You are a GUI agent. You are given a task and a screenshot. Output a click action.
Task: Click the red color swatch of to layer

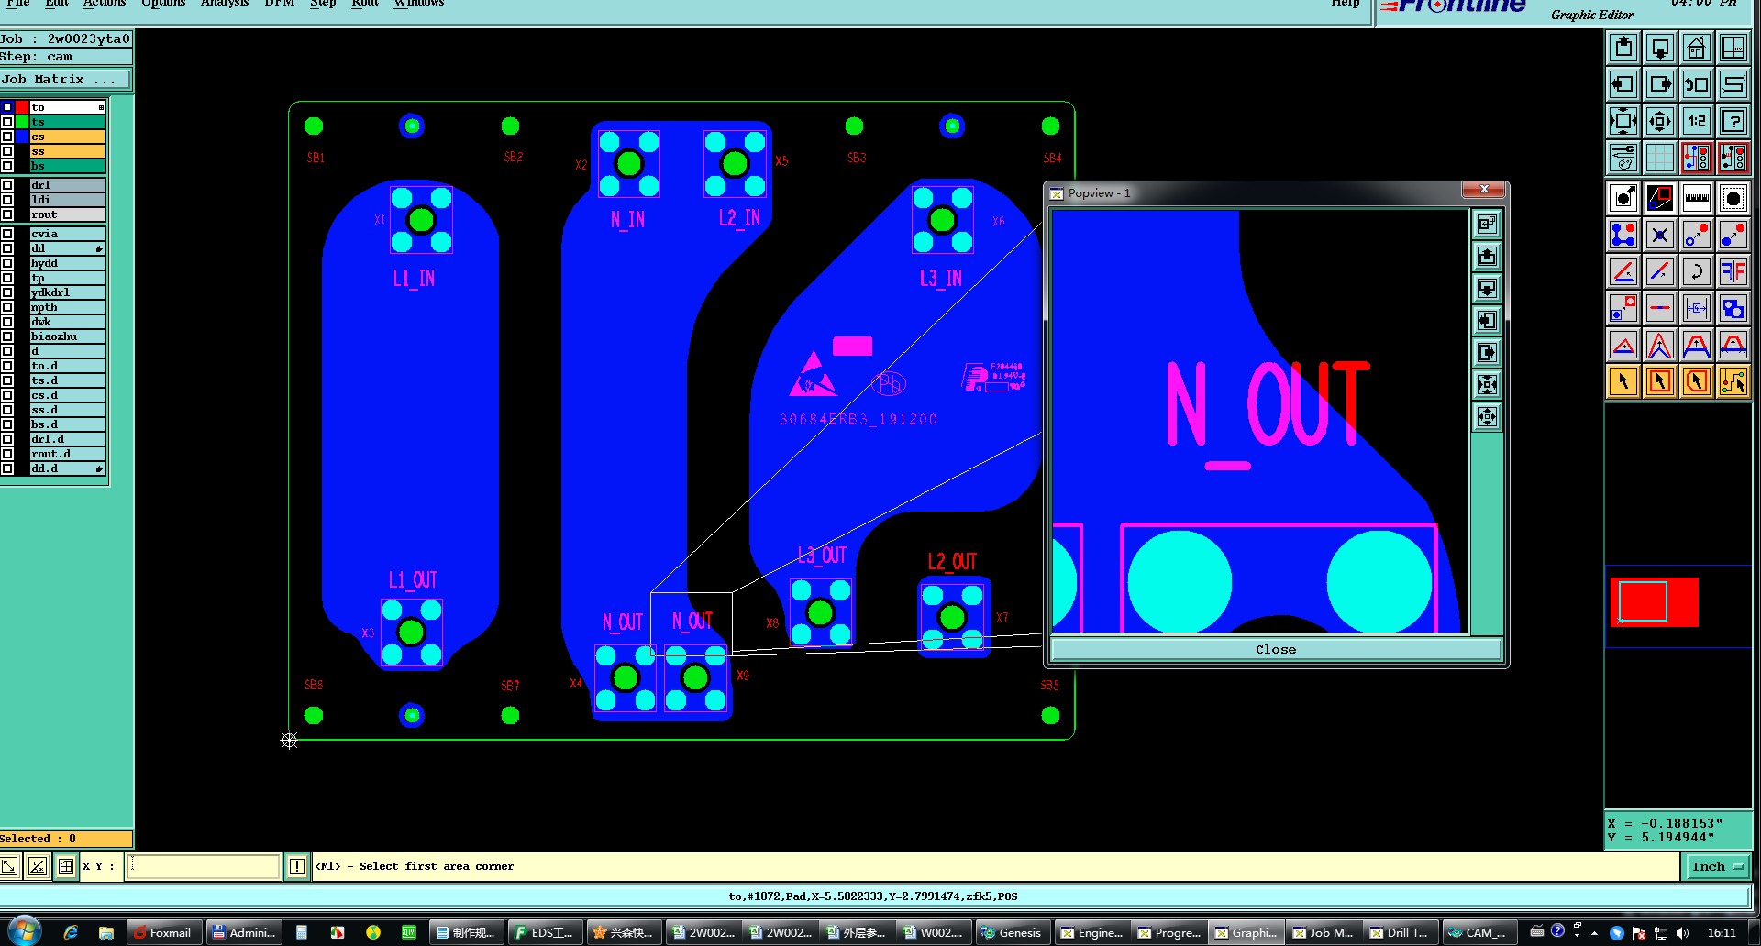click(x=22, y=107)
